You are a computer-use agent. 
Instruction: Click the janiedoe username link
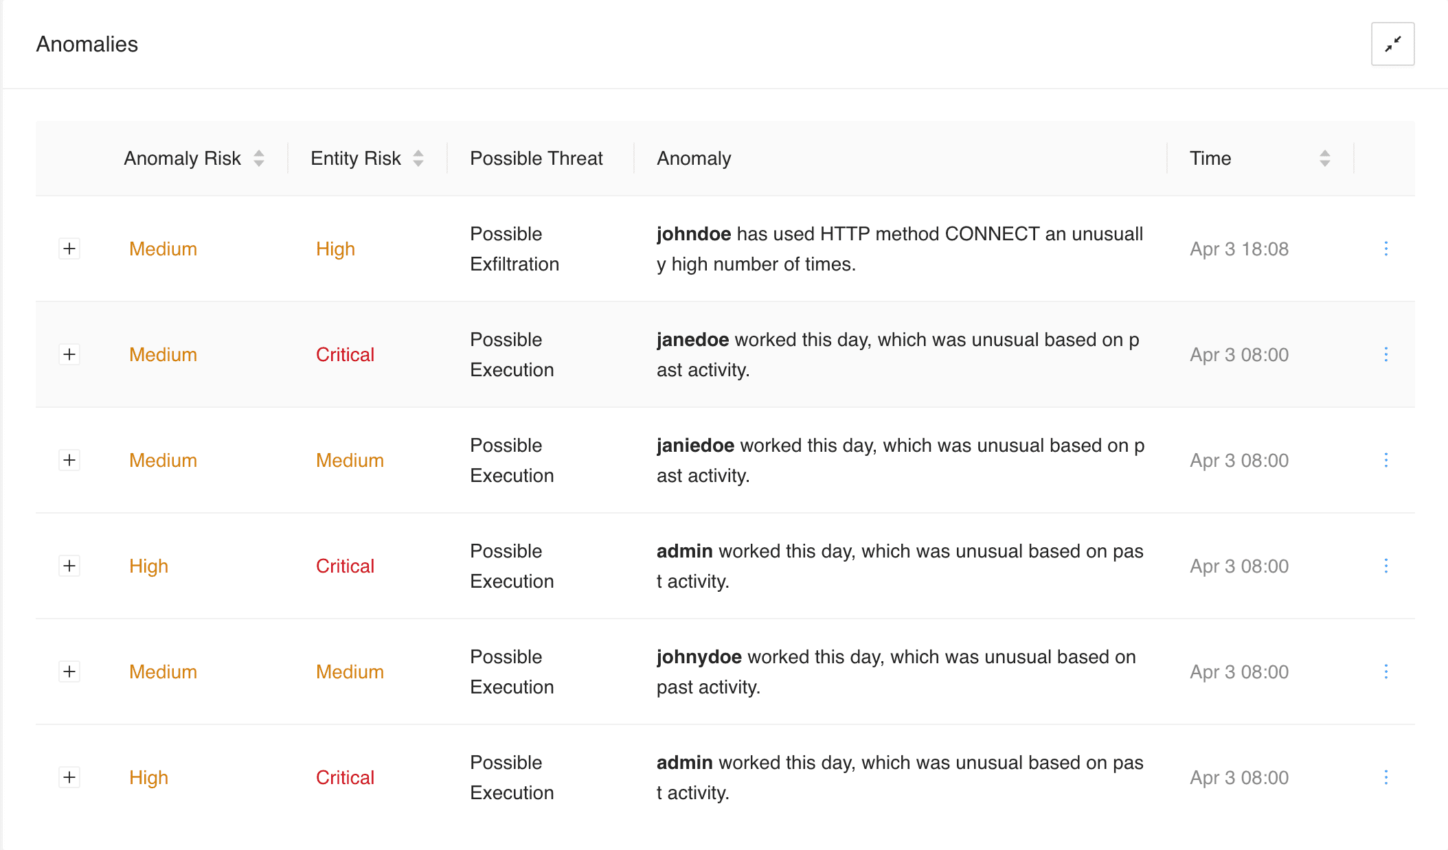coord(695,446)
